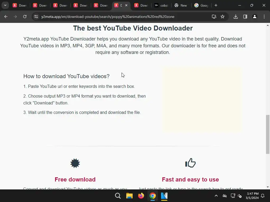Switch to the cobalt tab
Image resolution: width=270 pixels, height=202 pixels.
[161, 5]
